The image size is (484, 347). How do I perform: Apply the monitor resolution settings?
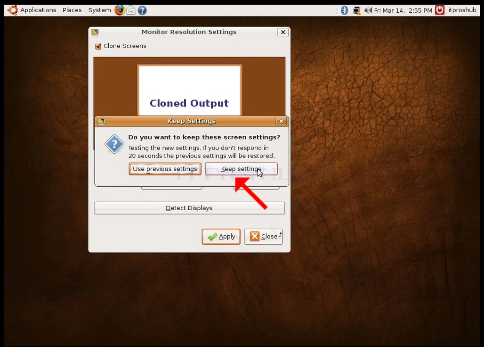point(221,237)
